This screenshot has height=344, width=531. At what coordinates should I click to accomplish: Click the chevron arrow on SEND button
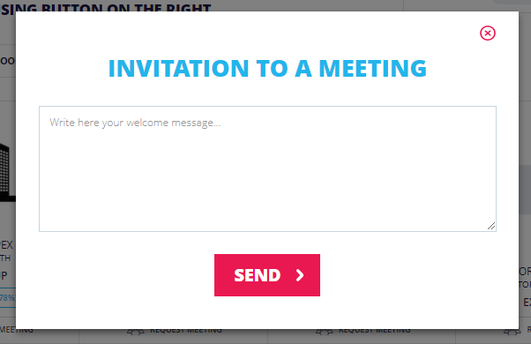300,275
